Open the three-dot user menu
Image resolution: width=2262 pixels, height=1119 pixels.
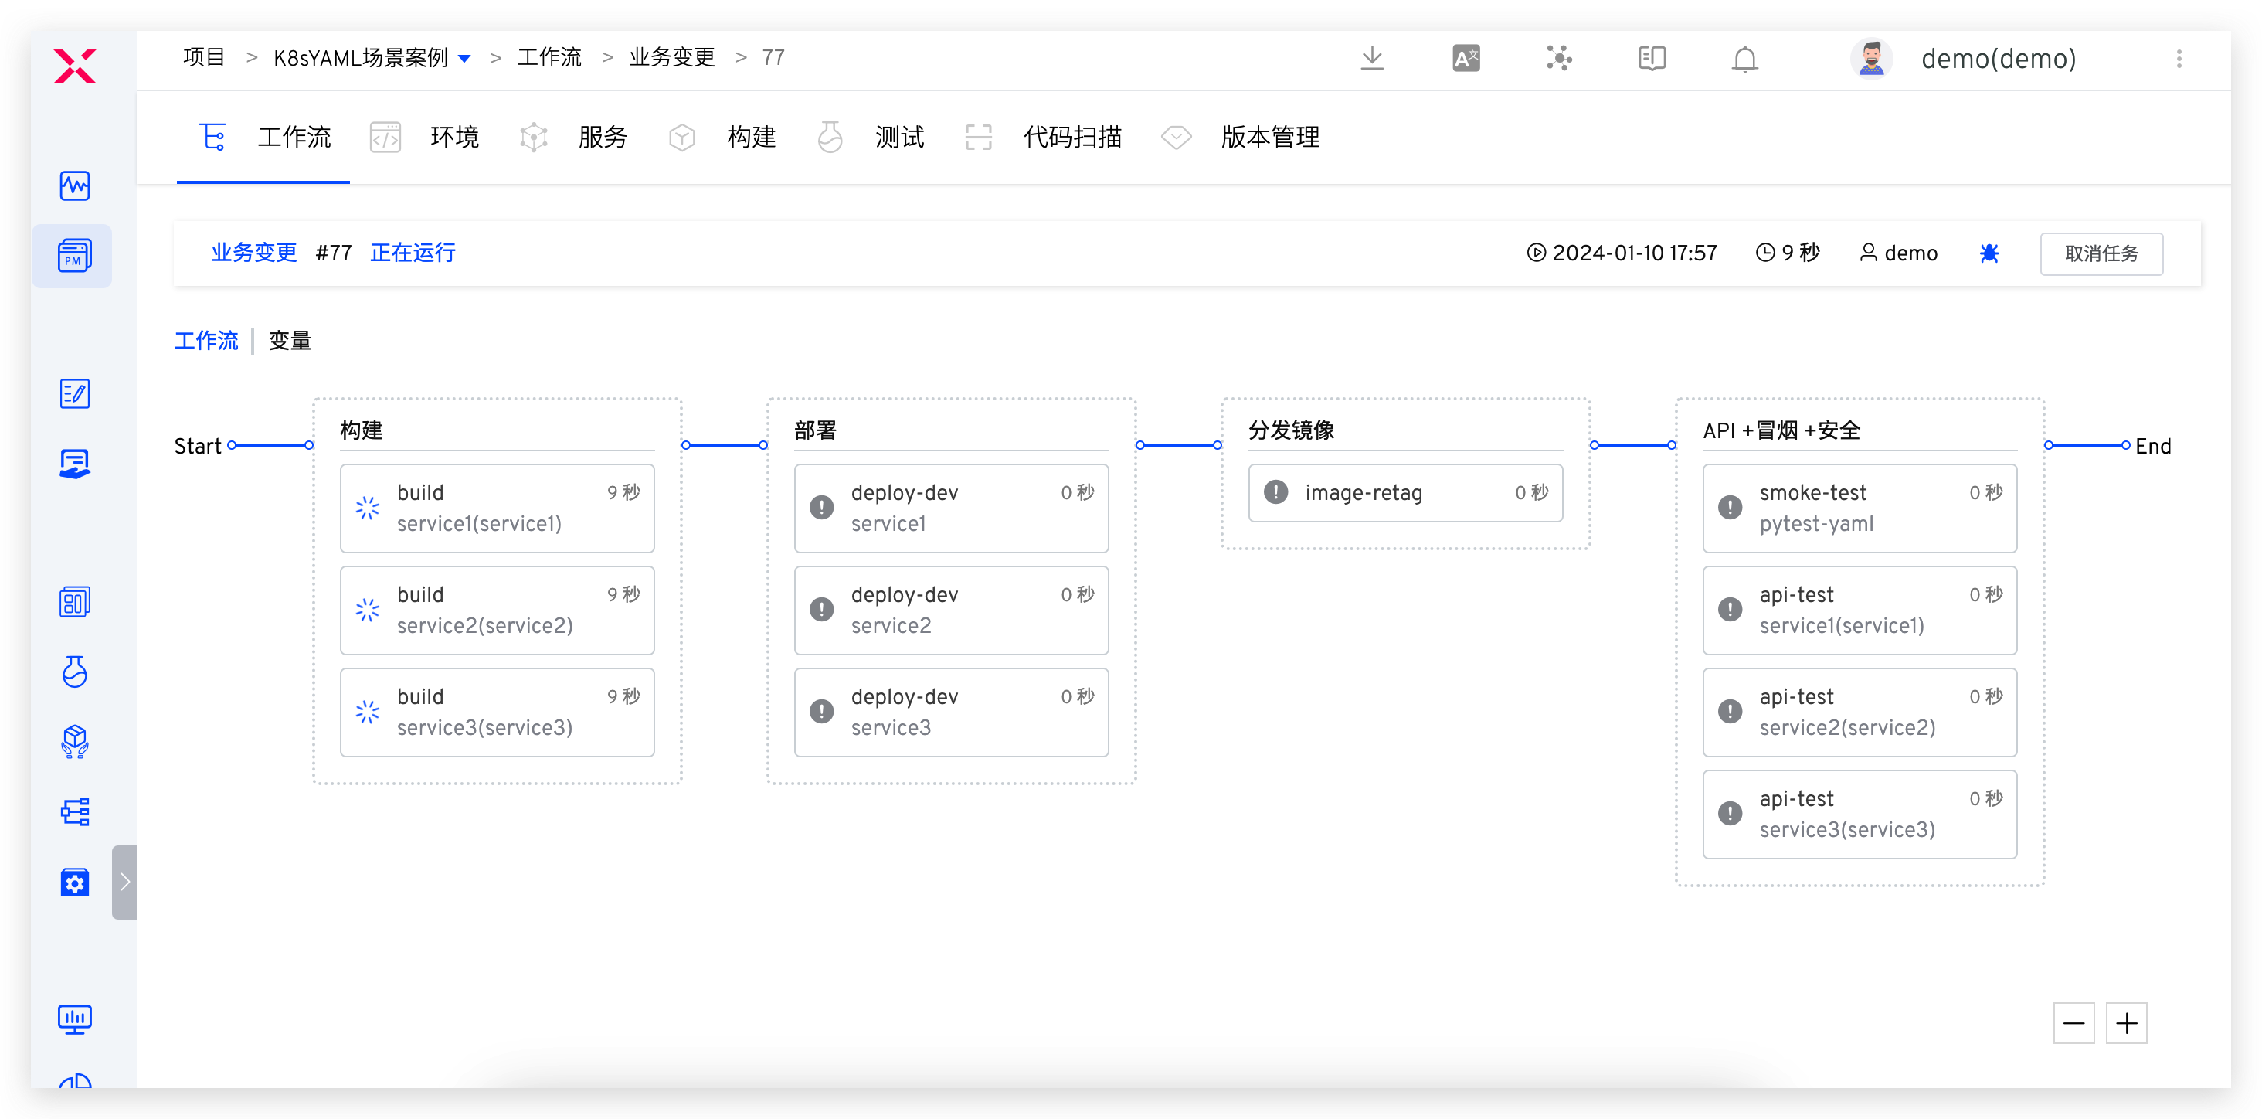(2179, 59)
